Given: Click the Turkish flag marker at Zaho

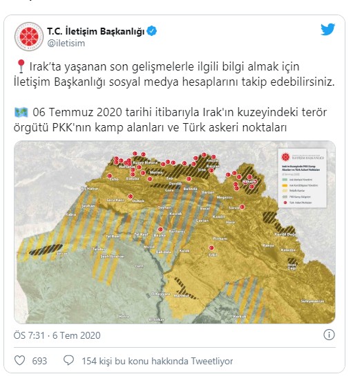Looking at the screenshot, I should click(x=110, y=176).
